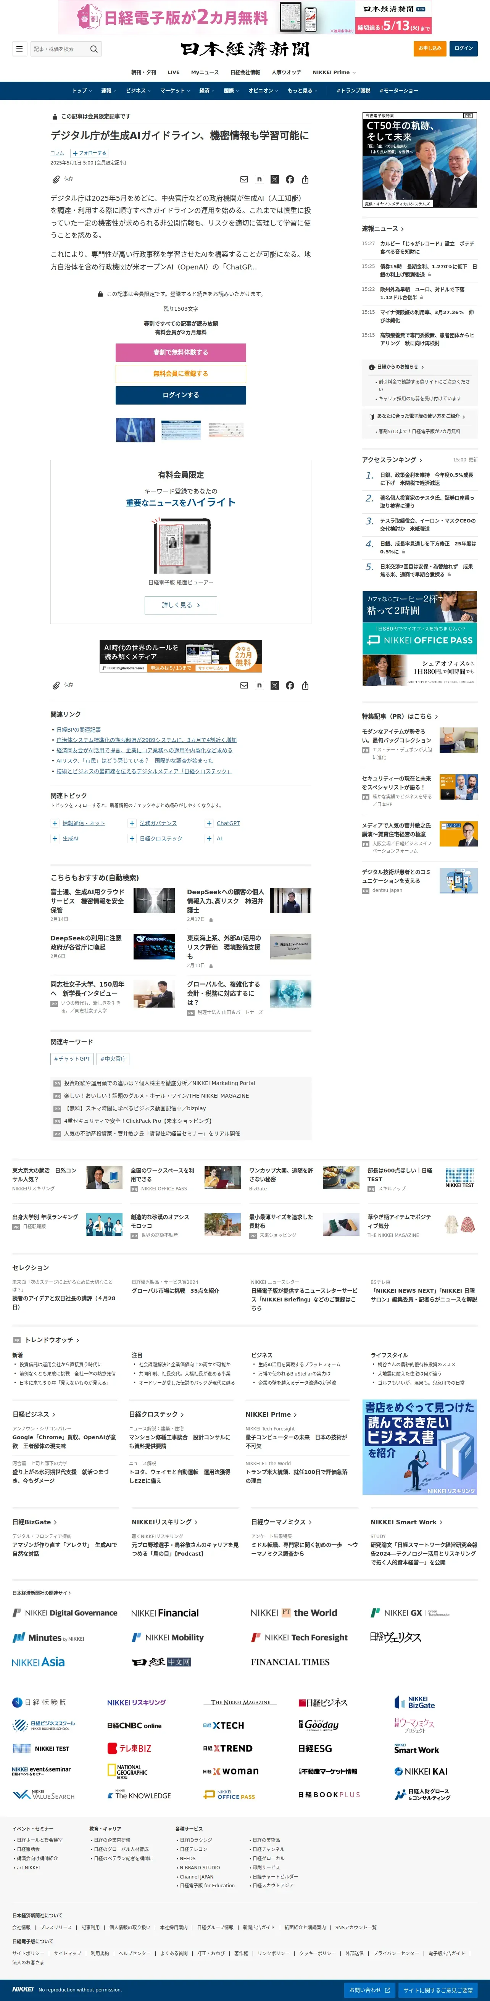490x2001 pixels.
Task: Follow the 日経クロステック topic with its plus button
Action: 132,839
